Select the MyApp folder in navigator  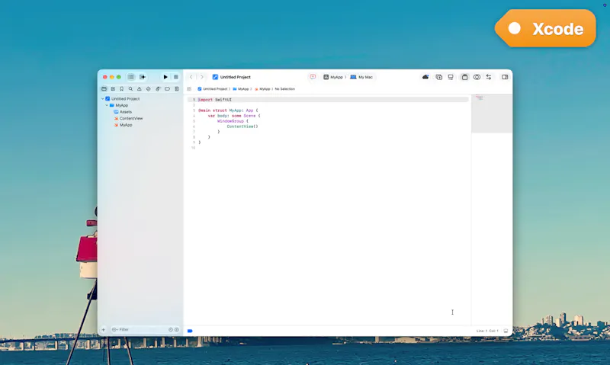(121, 105)
